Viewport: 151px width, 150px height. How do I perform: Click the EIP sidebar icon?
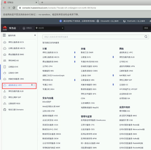click(5, 97)
